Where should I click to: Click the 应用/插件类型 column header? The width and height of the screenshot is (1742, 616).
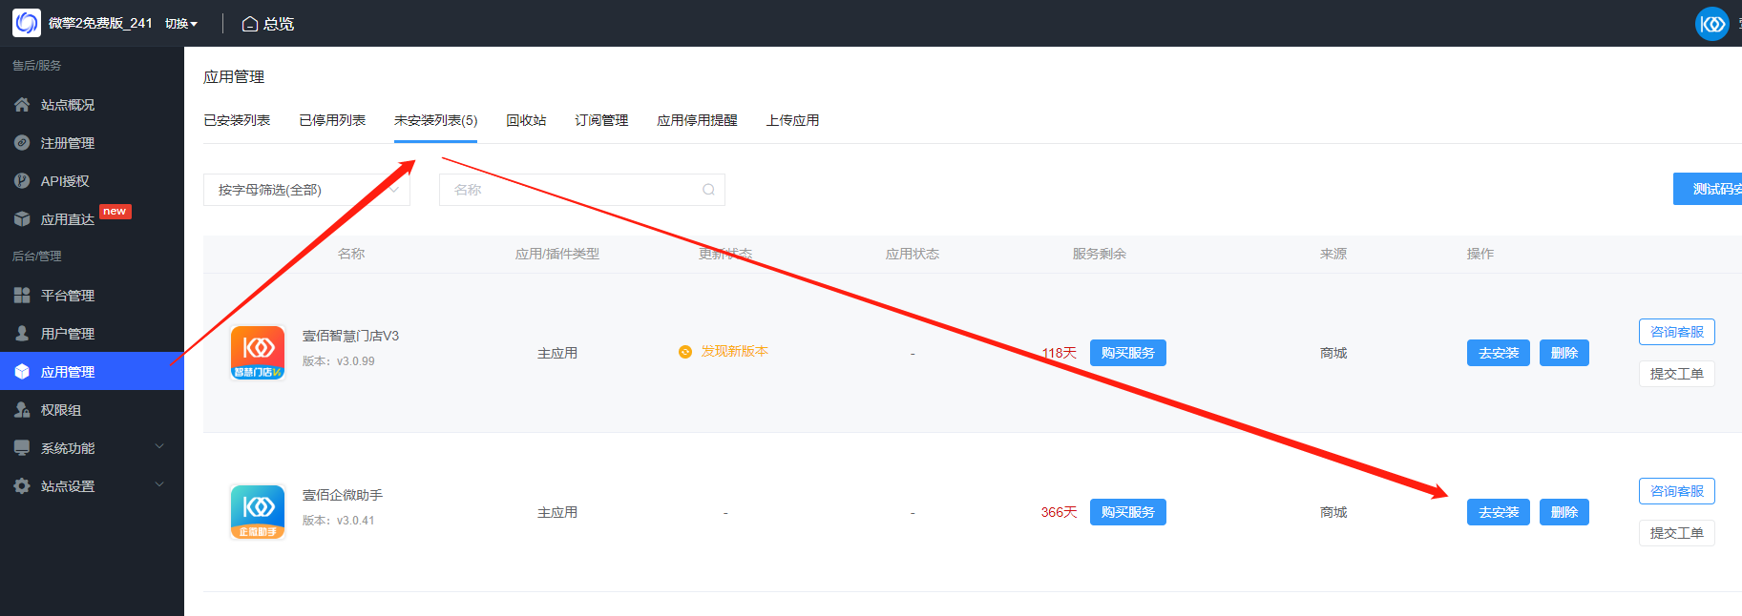tap(557, 254)
